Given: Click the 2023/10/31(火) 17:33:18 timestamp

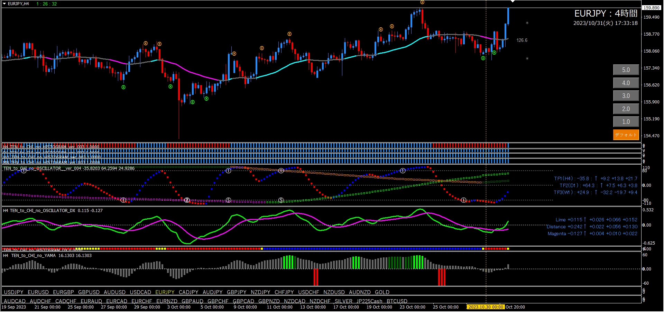Looking at the screenshot, I should [x=606, y=23].
